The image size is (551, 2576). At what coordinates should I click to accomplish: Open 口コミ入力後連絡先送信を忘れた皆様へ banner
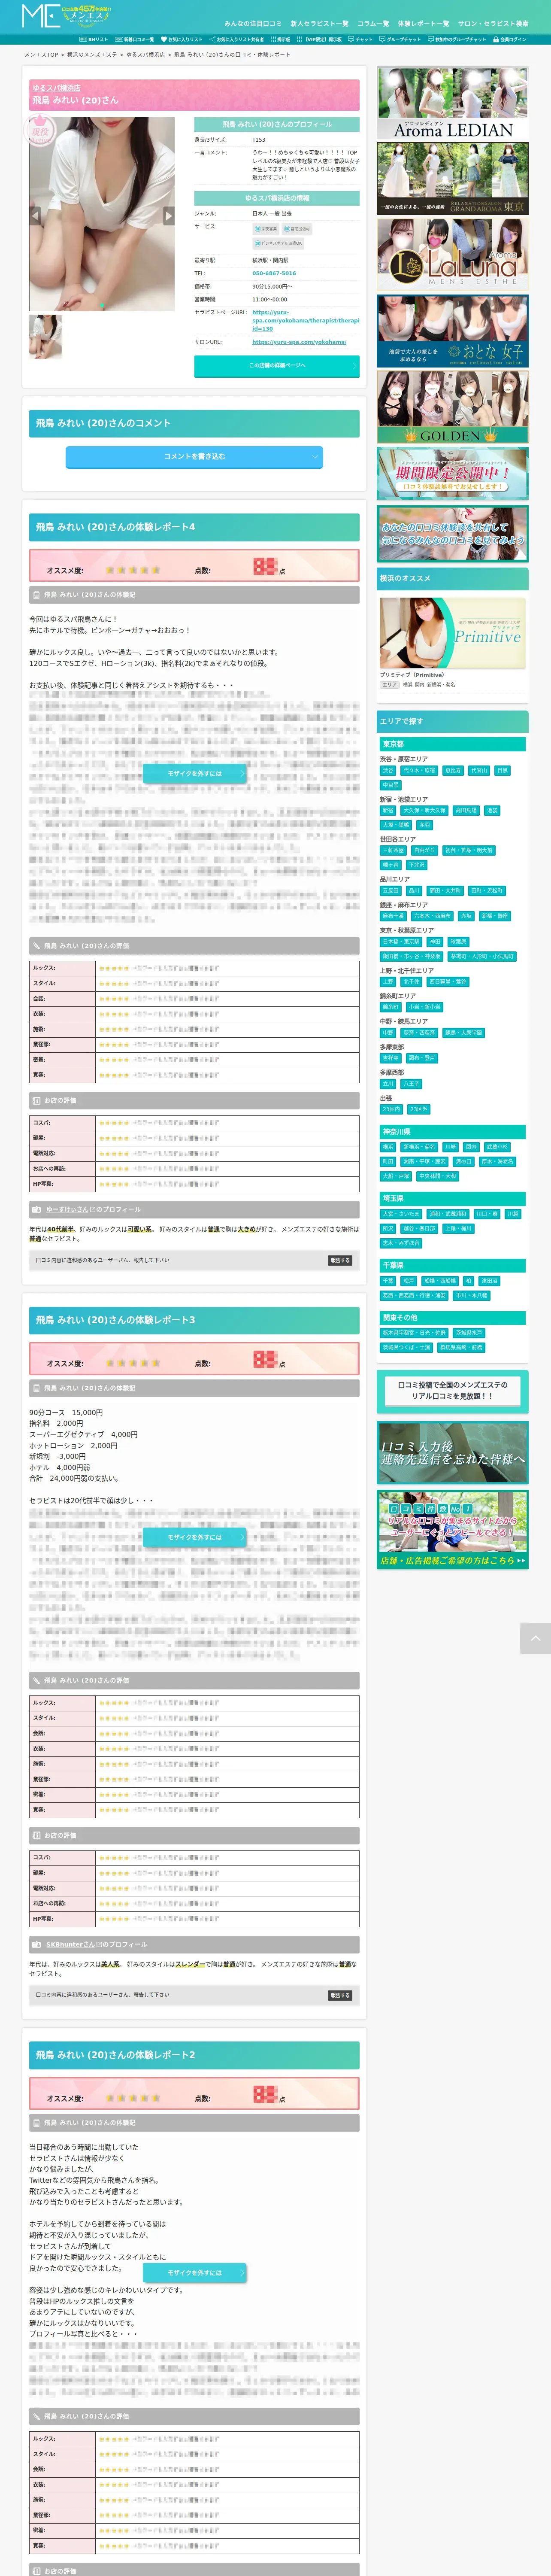pyautogui.click(x=453, y=1452)
